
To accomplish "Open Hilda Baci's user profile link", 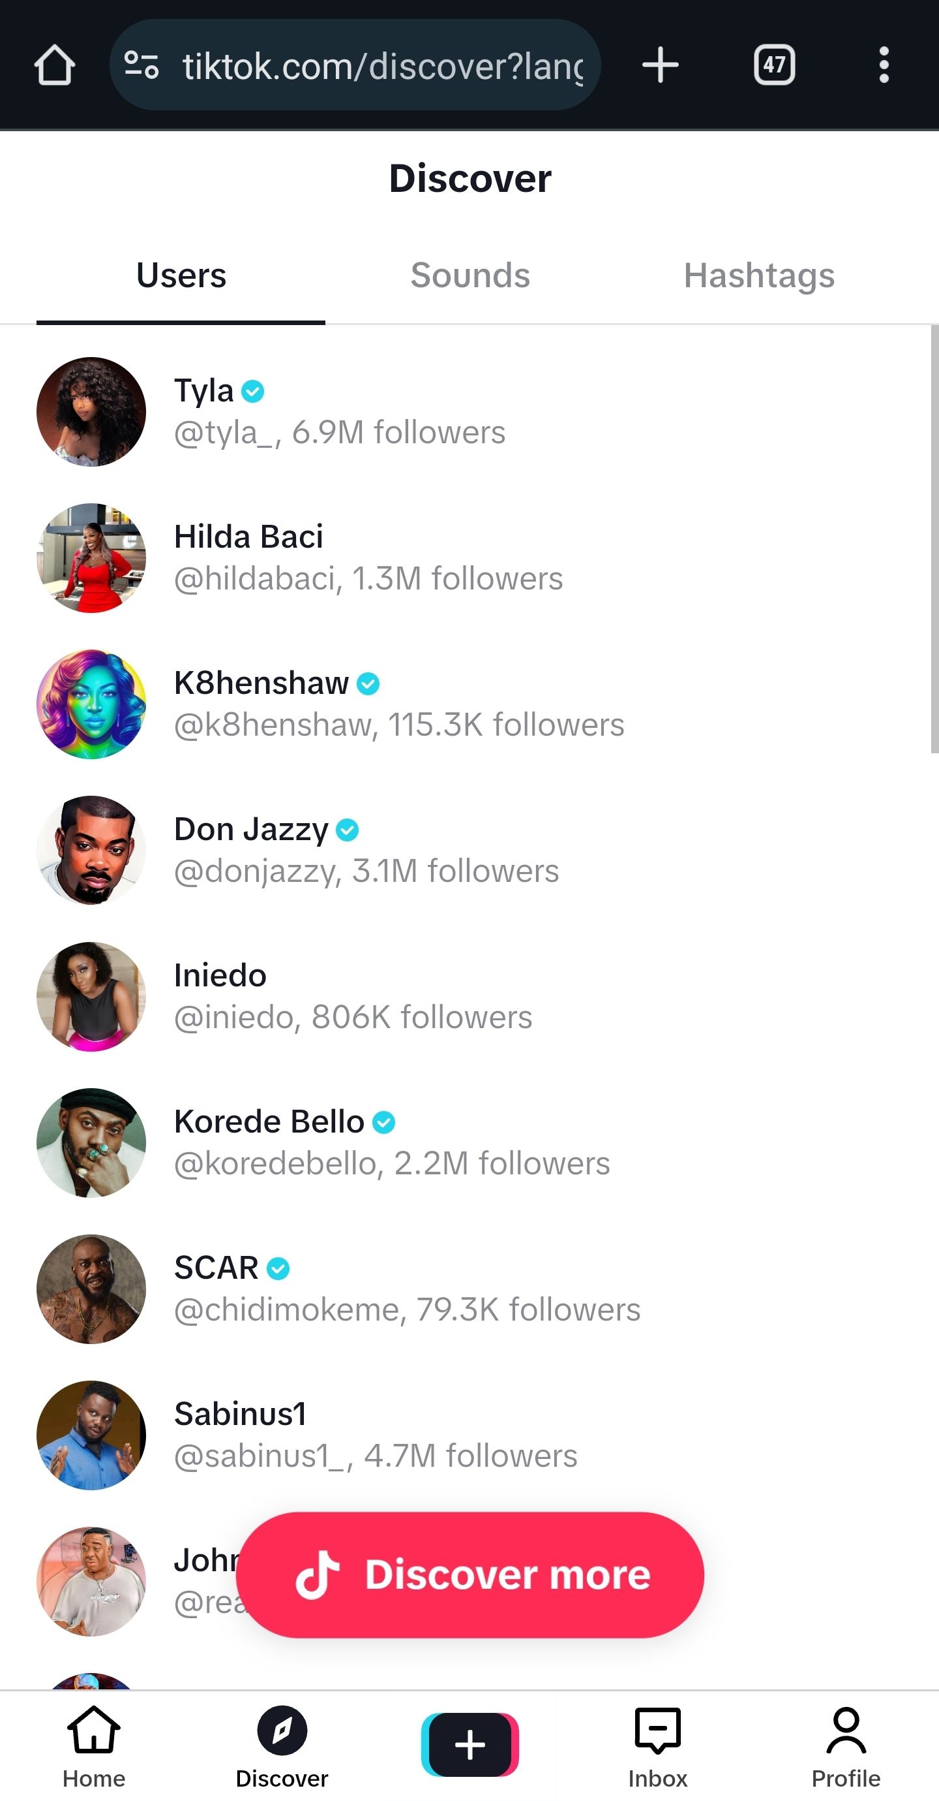I will pyautogui.click(x=368, y=558).
